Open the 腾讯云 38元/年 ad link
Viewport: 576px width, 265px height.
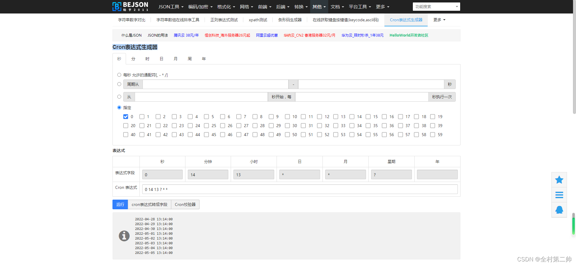186,35
